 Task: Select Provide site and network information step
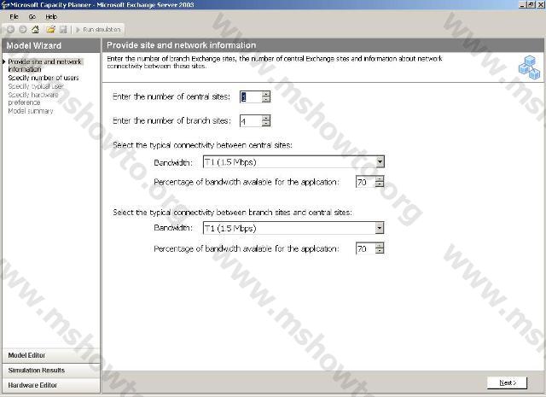pyautogui.click(x=44, y=65)
